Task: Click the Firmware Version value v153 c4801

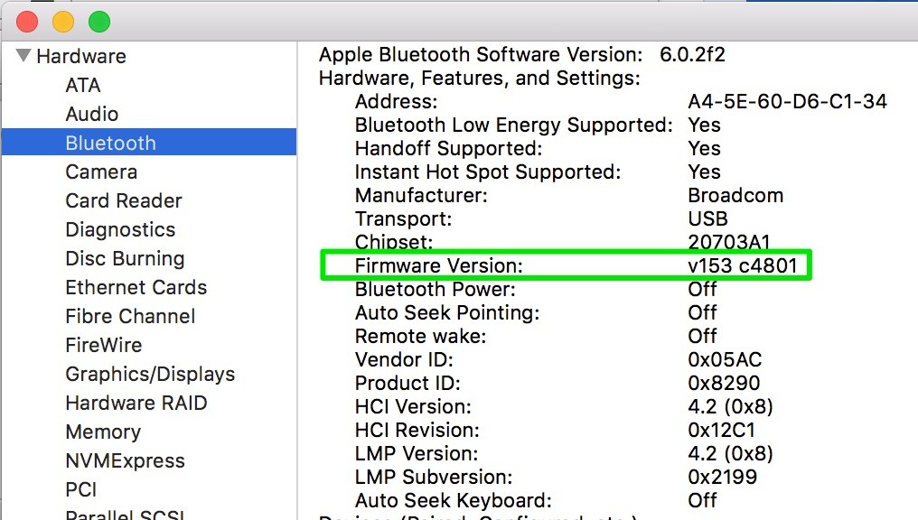Action: coord(742,265)
